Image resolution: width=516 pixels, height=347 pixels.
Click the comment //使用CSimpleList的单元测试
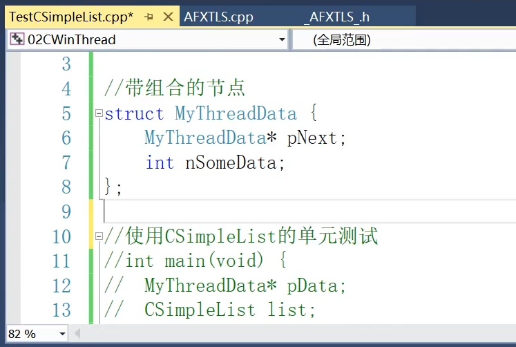[x=241, y=236]
